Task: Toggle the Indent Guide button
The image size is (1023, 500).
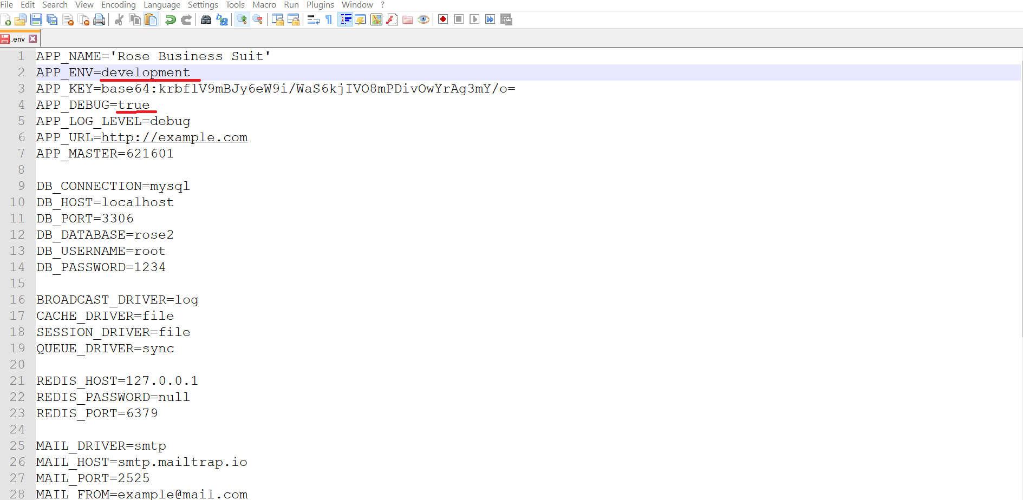Action: click(x=345, y=20)
